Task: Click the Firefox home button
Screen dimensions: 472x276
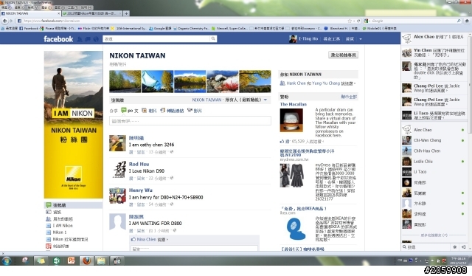Action: tap(467, 21)
